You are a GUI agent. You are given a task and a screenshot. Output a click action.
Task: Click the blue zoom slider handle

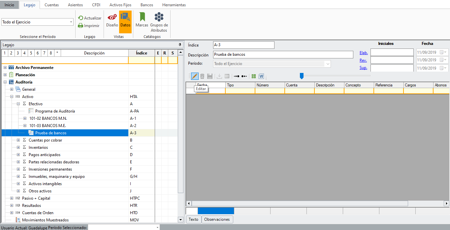point(302,76)
